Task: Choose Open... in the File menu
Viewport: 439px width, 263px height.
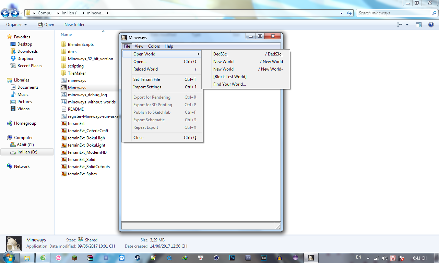Action: click(x=163, y=62)
